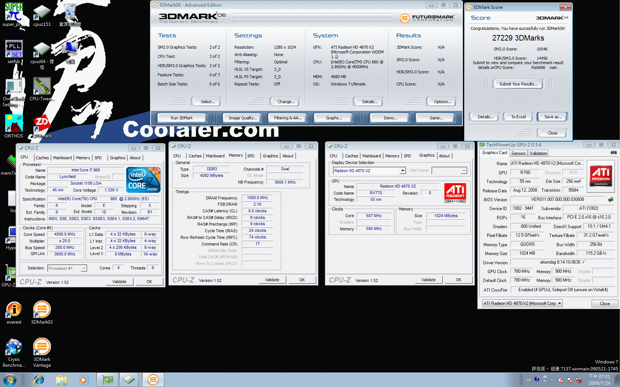Click the BIOS save icon in GPU-Z
This screenshot has height=387, width=620.
click(x=611, y=199)
